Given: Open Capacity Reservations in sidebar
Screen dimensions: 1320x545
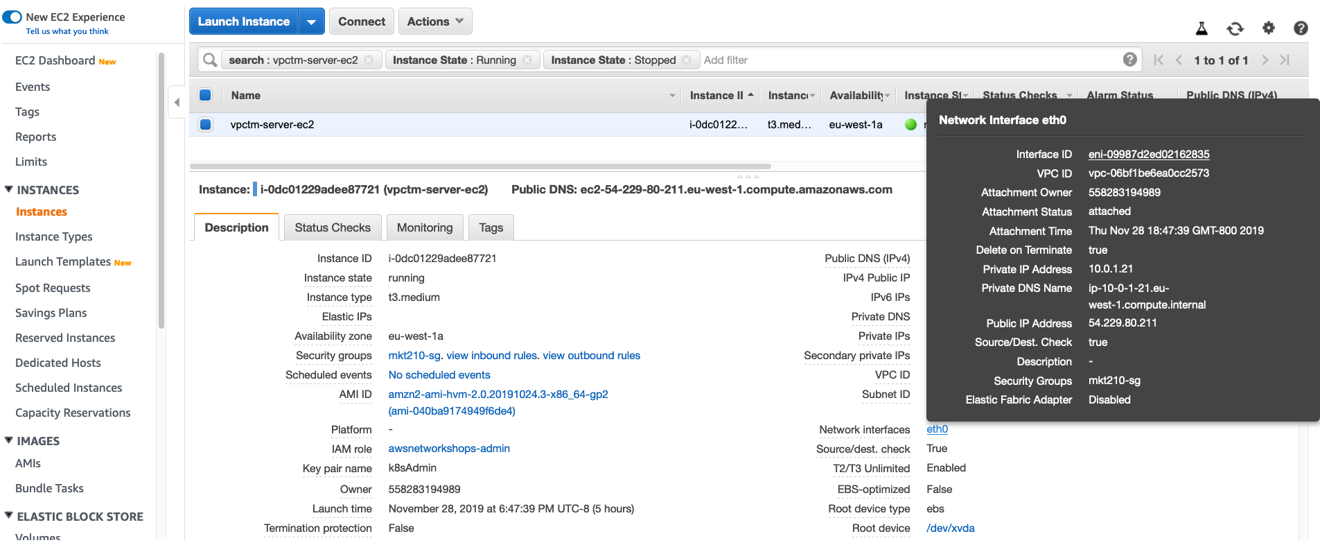Looking at the screenshot, I should click(73, 413).
